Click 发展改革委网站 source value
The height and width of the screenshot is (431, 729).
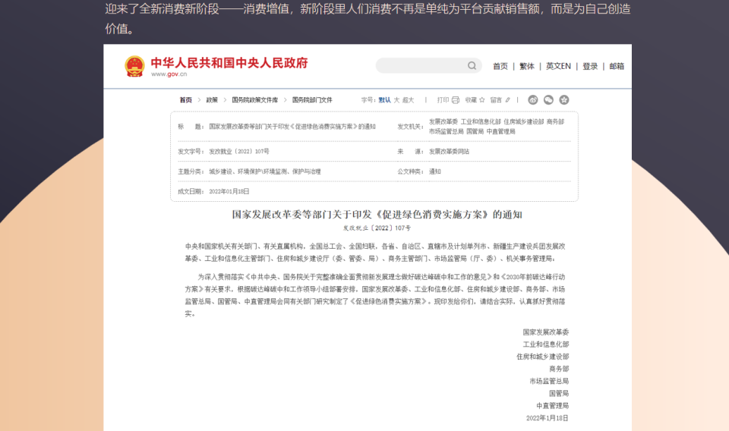(449, 152)
